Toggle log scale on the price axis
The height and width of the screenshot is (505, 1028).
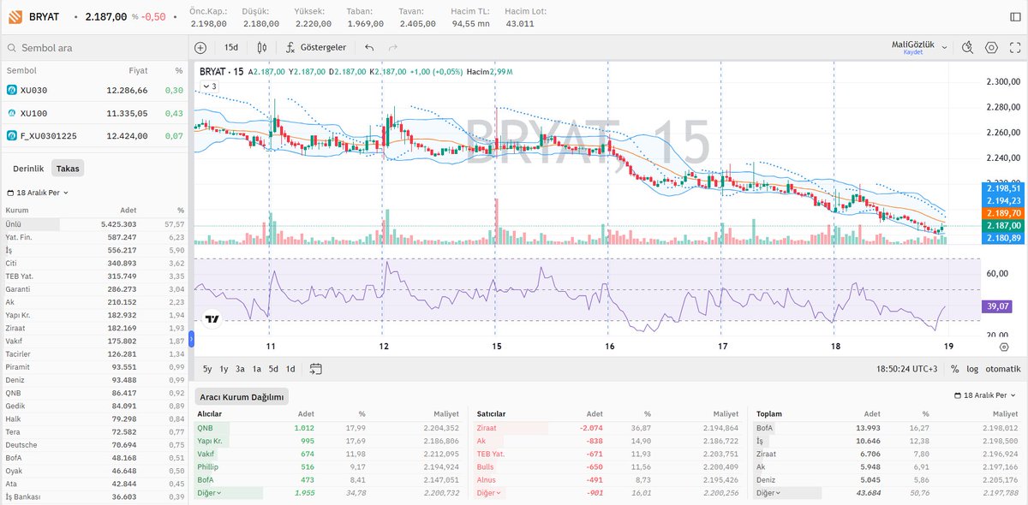(x=972, y=369)
